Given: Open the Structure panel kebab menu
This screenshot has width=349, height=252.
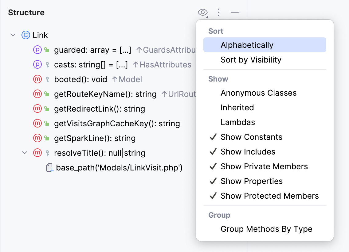Looking at the screenshot, I should pos(218,12).
